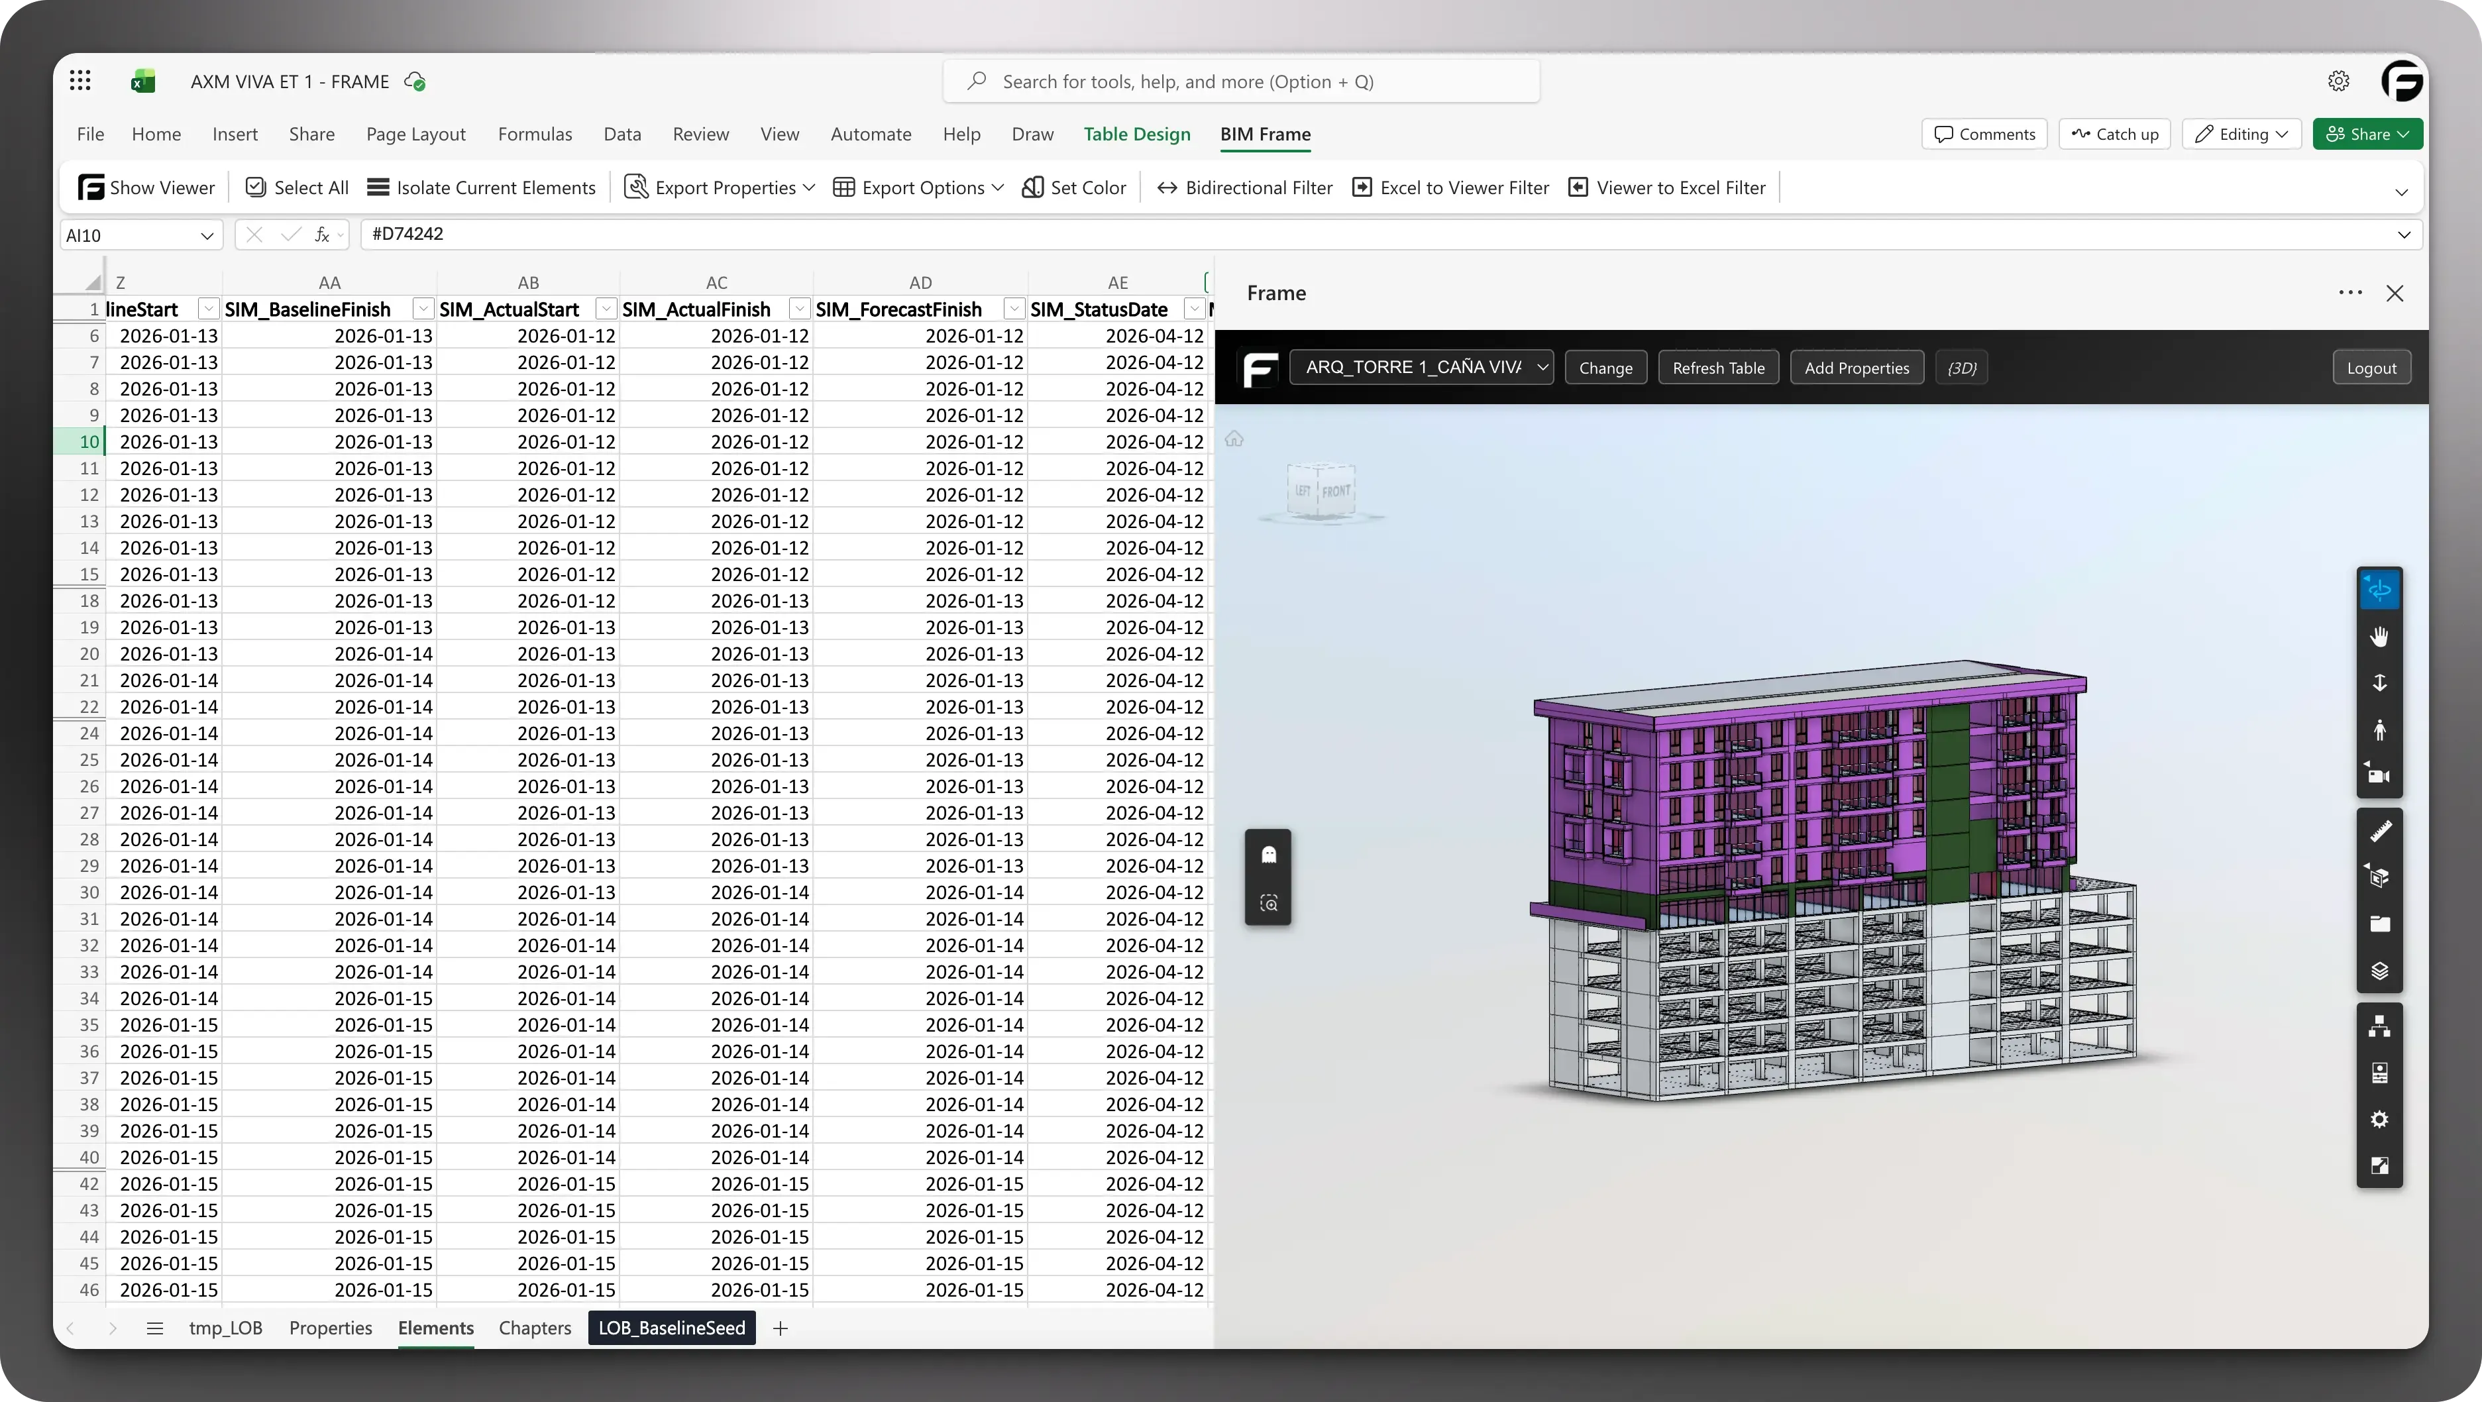
Task: Click the Logout button
Action: 2371,367
